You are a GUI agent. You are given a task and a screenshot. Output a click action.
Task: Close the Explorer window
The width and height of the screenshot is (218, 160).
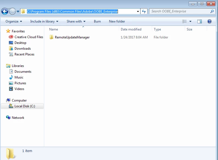tap(211, 4)
